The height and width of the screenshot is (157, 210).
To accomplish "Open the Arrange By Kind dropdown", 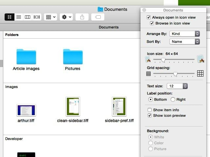I will 184,34.
